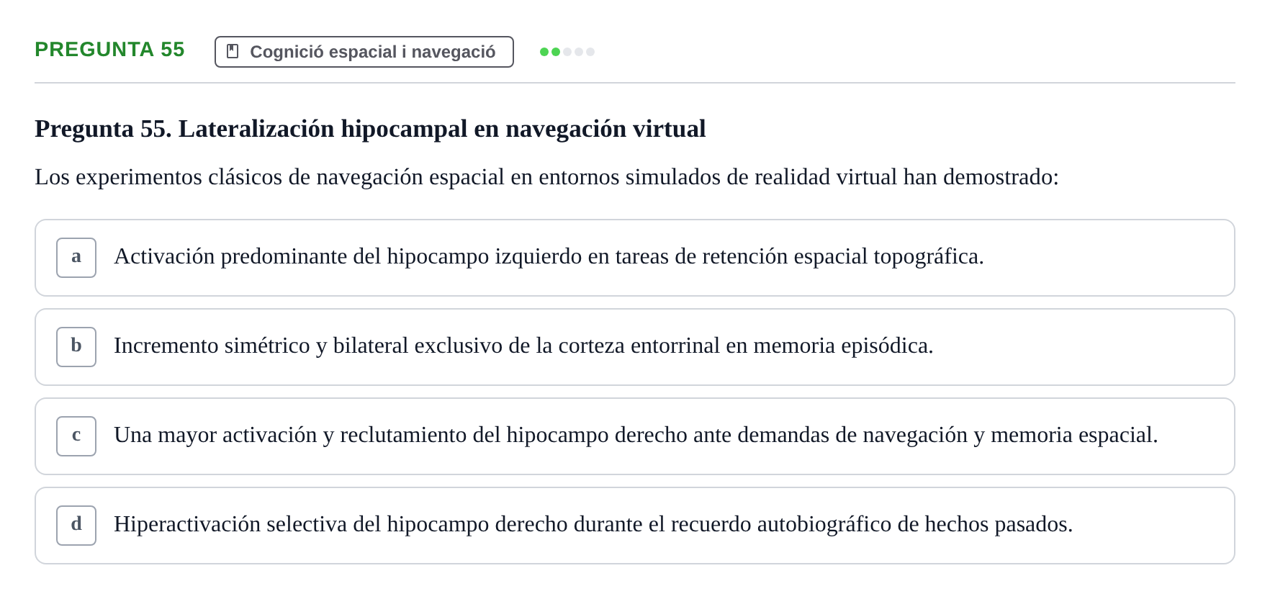Select answer option b letter box

click(76, 347)
